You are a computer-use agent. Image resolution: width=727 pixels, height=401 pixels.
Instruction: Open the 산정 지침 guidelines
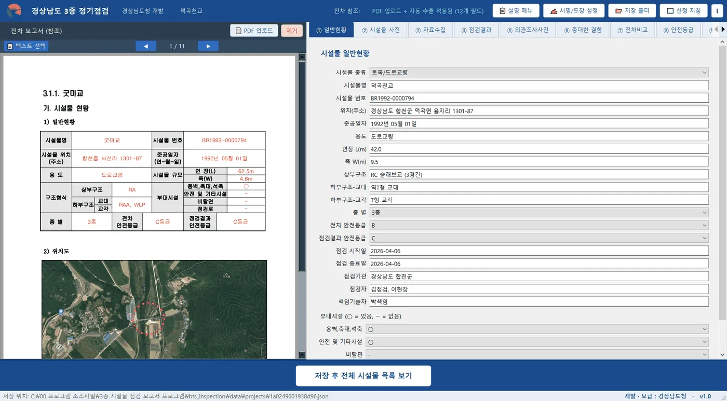click(683, 11)
